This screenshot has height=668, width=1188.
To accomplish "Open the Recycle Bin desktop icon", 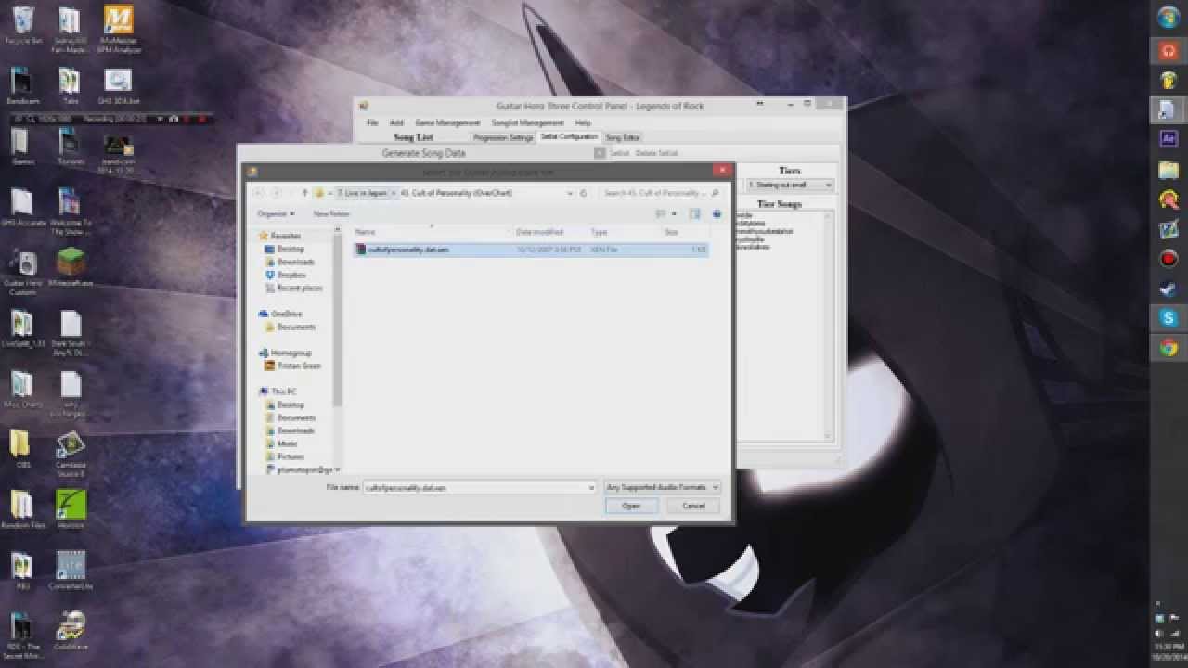I will (23, 23).
